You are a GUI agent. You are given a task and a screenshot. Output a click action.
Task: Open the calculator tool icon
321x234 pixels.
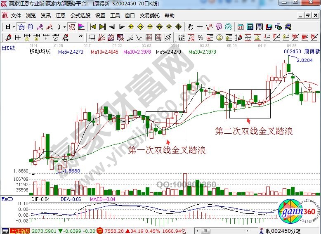pyautogui.click(x=250, y=27)
